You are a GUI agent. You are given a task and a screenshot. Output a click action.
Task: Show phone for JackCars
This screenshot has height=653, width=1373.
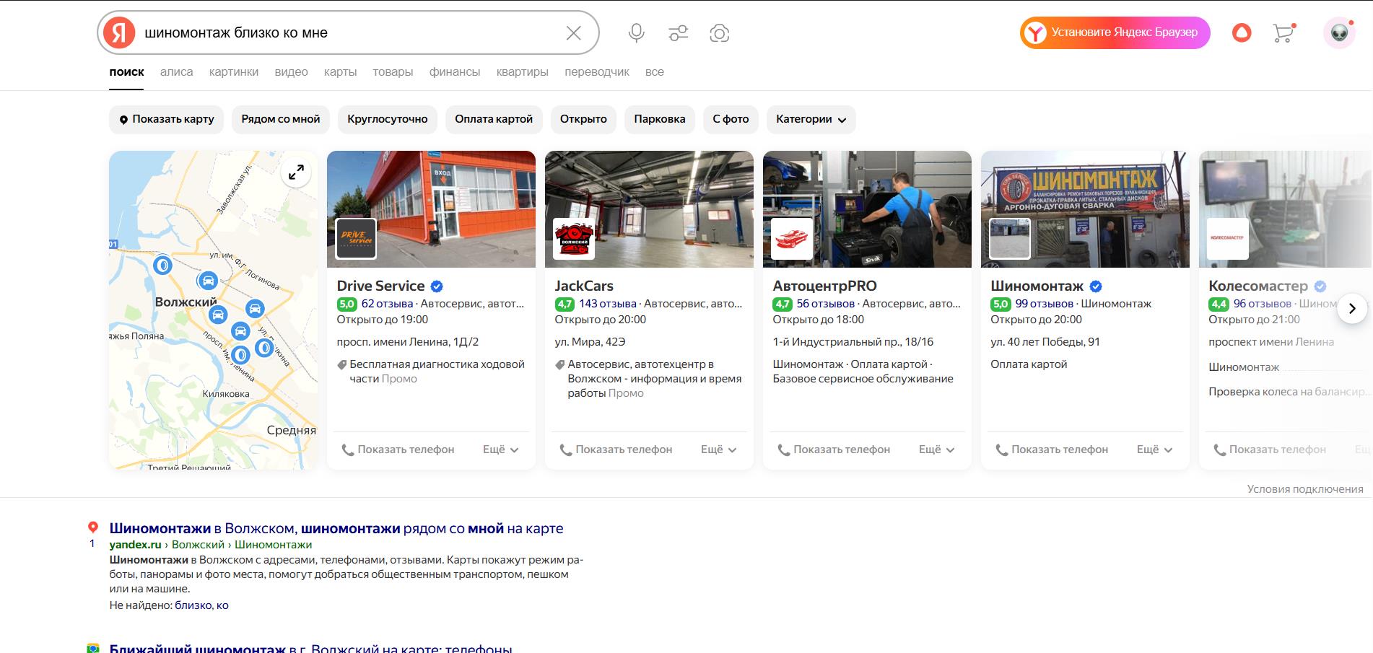tap(616, 450)
